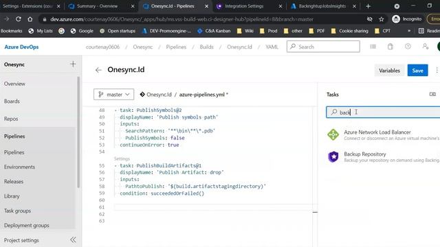Screen dimensions: 440x247
Task: Open Boards in the sidebar
Action: [x=12, y=101]
